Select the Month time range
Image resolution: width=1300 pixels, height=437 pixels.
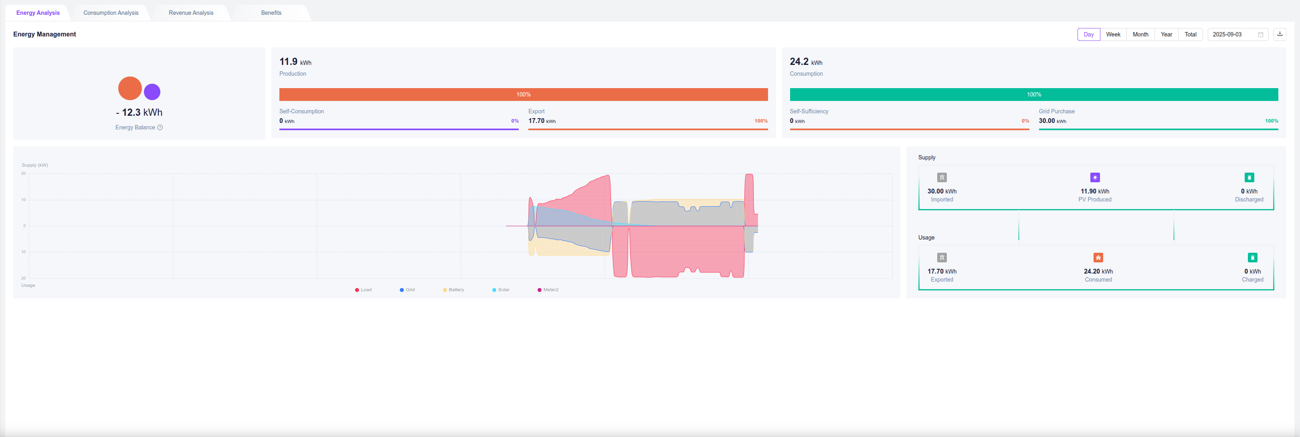click(x=1140, y=34)
